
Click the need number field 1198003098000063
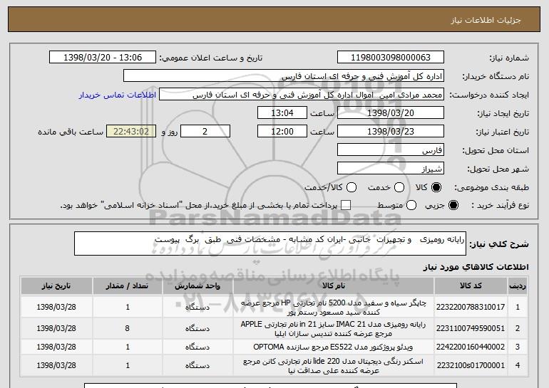pyautogui.click(x=391, y=58)
